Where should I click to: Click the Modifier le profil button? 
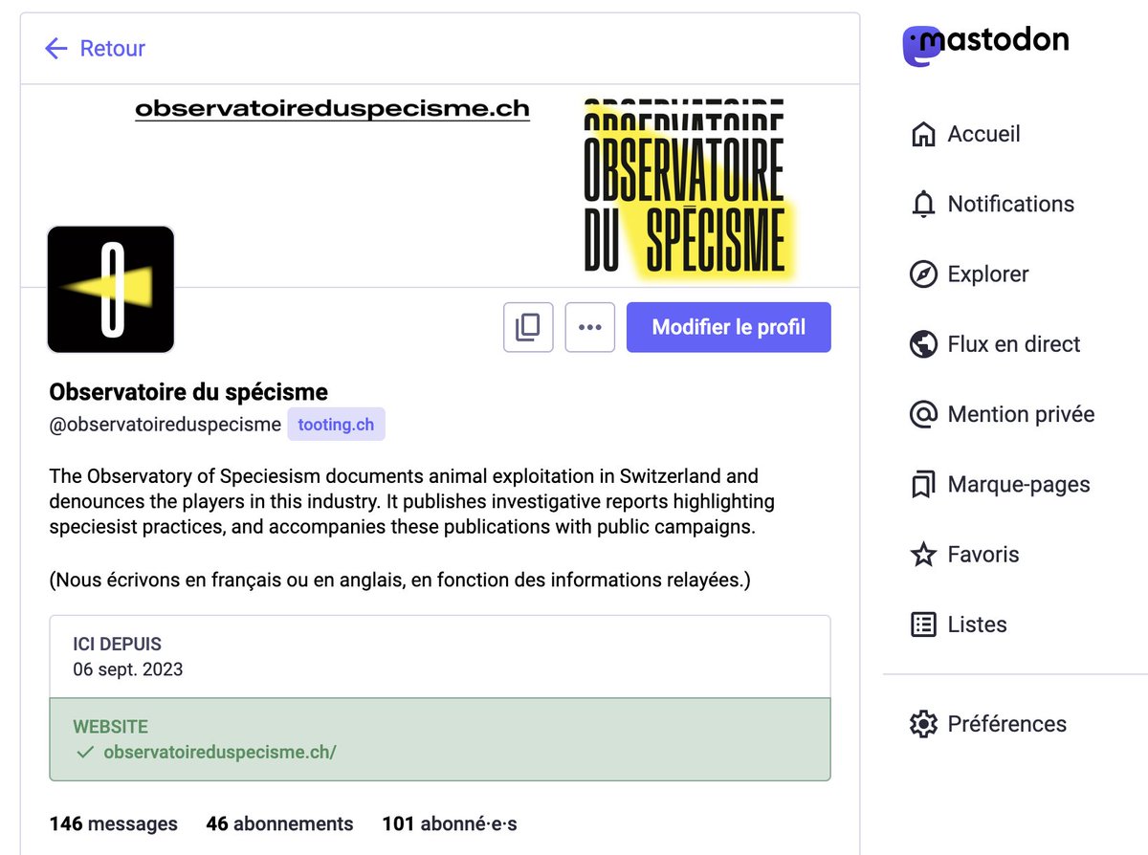[x=729, y=327]
